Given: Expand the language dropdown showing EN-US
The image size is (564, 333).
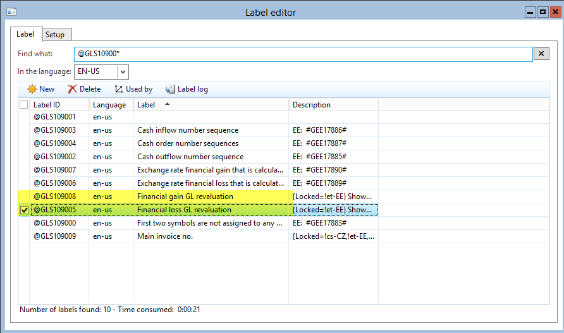Looking at the screenshot, I should click(123, 71).
